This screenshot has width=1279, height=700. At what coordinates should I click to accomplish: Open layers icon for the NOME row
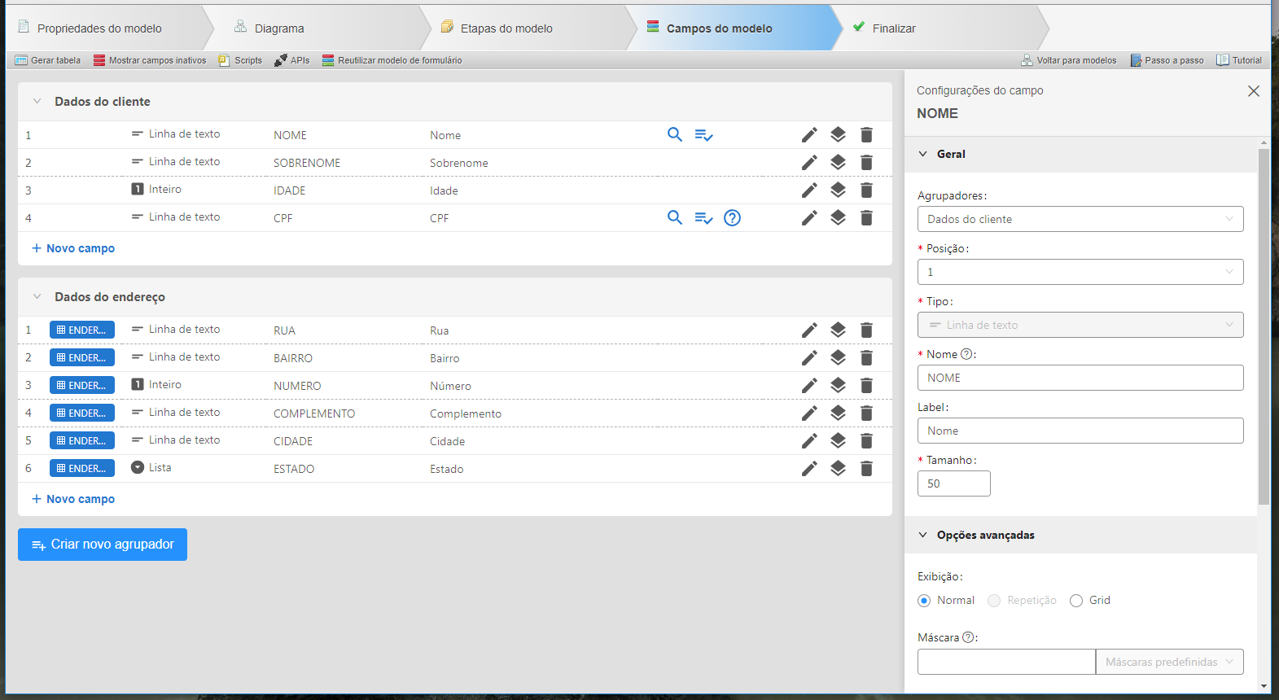[x=838, y=135]
